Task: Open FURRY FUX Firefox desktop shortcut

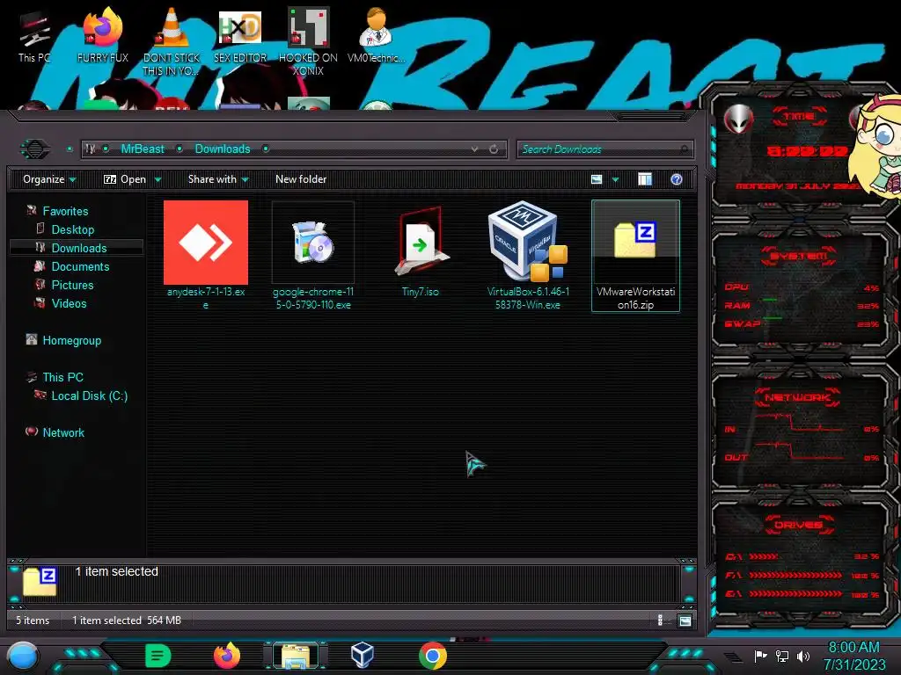Action: (x=102, y=34)
